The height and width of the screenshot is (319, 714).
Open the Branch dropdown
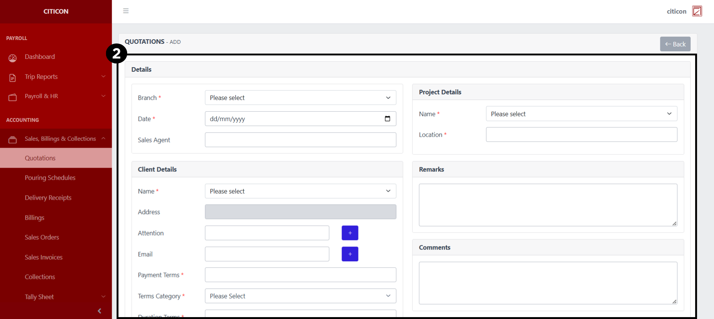[x=300, y=98]
